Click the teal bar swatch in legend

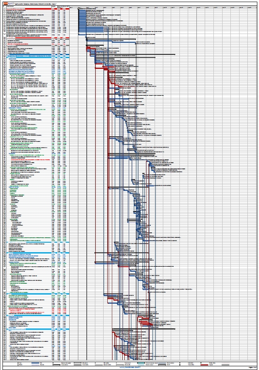141,363
